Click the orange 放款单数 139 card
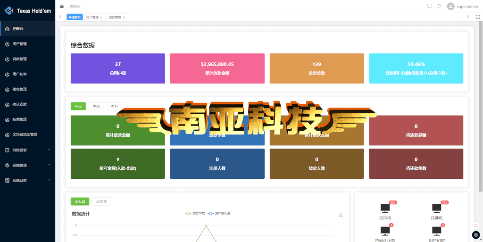This screenshot has height=242, width=483. click(316, 68)
